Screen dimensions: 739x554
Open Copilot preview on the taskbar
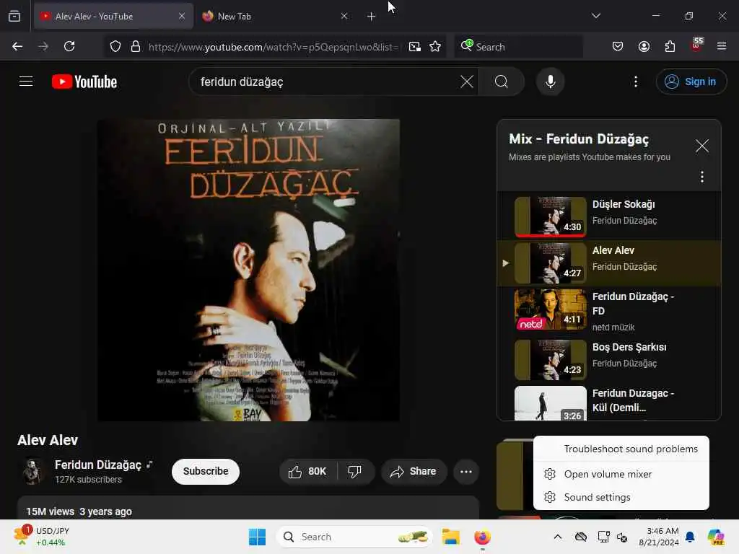tap(716, 537)
